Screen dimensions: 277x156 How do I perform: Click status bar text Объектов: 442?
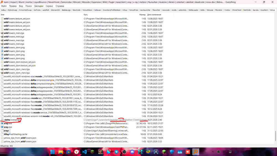[x=7, y=146]
